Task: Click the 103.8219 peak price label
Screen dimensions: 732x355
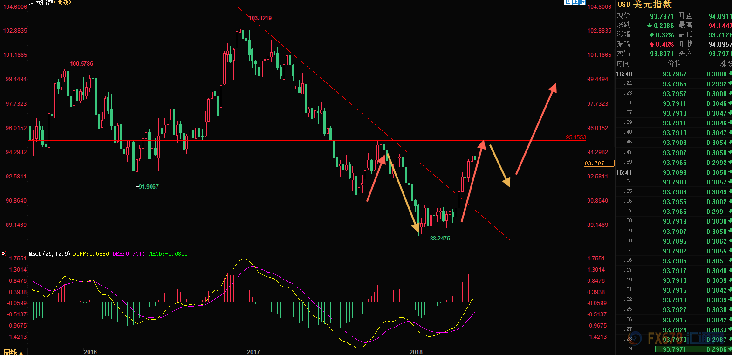Action: 260,18
